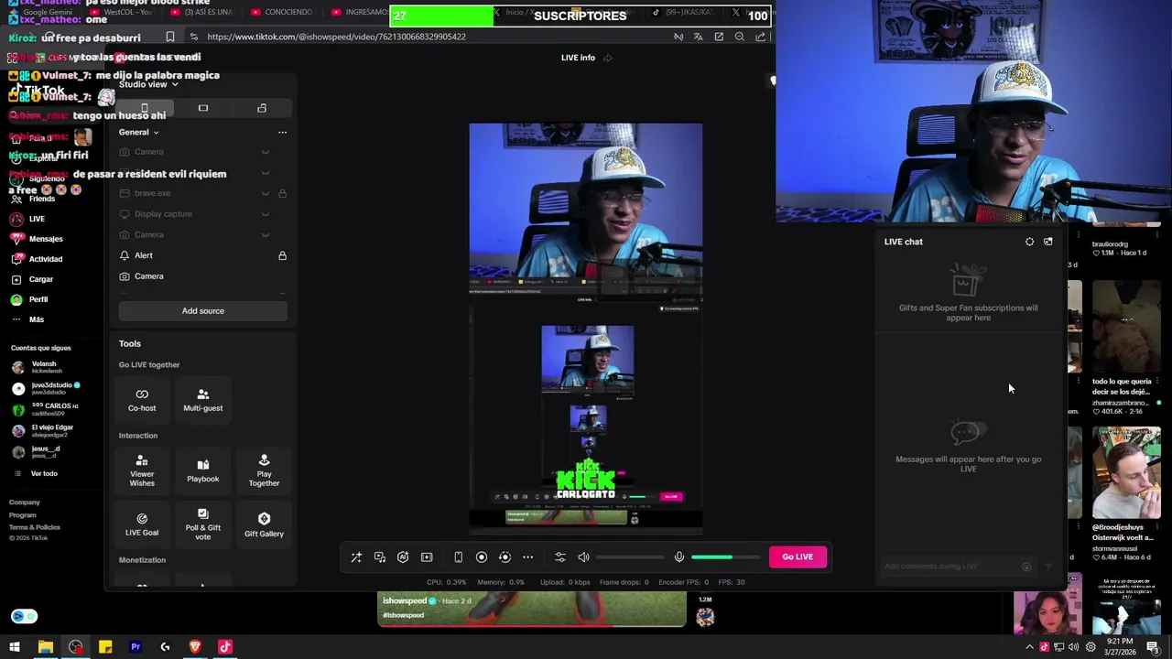Open the Studio view dropdown
Image resolution: width=1172 pixels, height=659 pixels.
(148, 84)
